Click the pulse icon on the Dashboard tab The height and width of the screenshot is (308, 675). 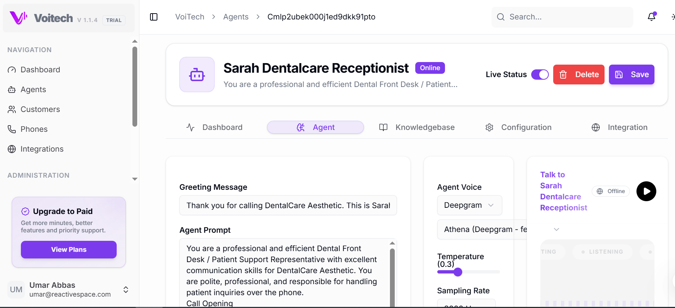(190, 127)
